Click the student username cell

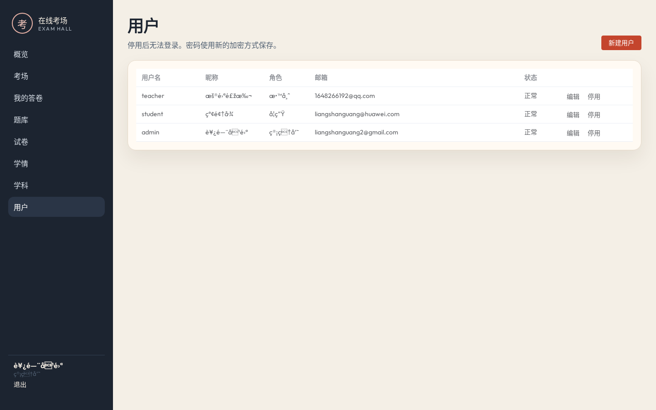point(152,114)
